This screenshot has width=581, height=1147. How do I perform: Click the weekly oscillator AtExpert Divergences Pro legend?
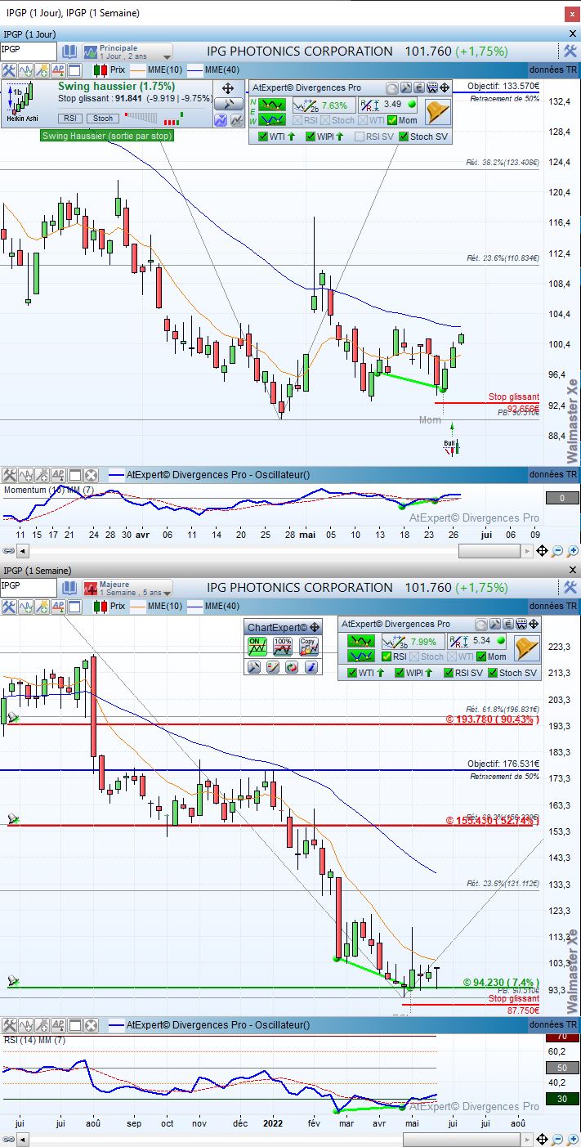pos(209,1024)
